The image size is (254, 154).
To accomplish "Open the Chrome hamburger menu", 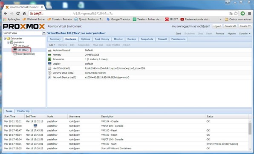I will tap(249, 14).
